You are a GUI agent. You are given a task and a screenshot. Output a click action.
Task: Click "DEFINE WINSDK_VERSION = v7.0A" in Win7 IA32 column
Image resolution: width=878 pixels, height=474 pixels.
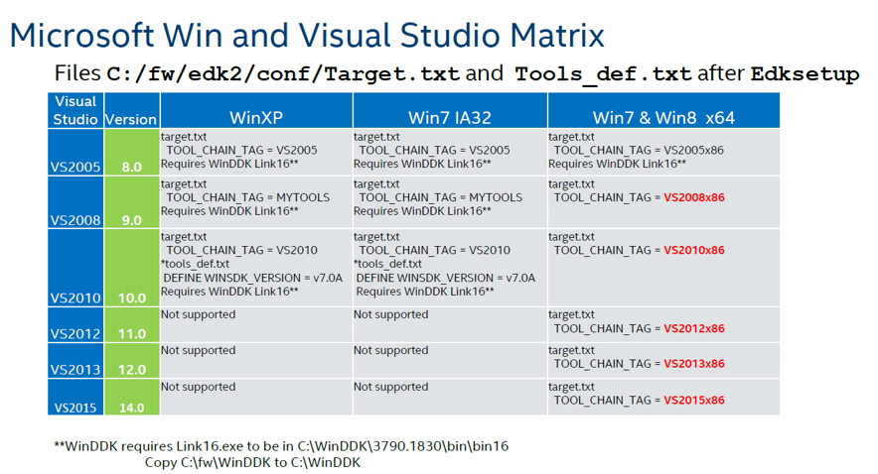[x=446, y=278]
